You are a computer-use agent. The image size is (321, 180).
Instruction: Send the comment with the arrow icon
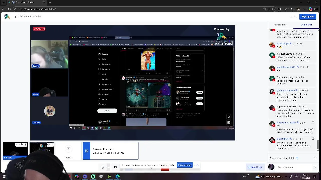click(315, 167)
